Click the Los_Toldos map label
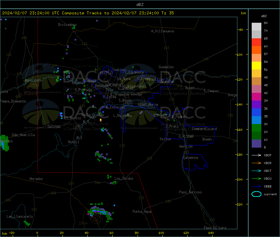The image size is (280, 237). pyautogui.click(x=124, y=178)
